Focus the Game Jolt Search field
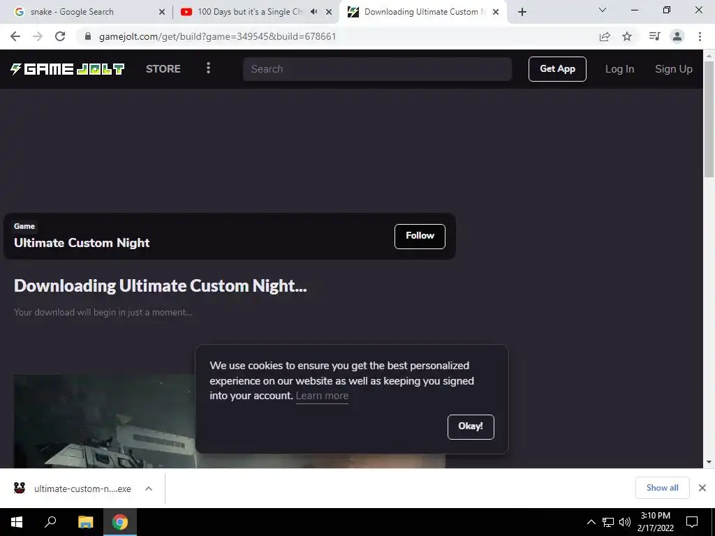Image resolution: width=715 pixels, height=536 pixels. click(377, 69)
